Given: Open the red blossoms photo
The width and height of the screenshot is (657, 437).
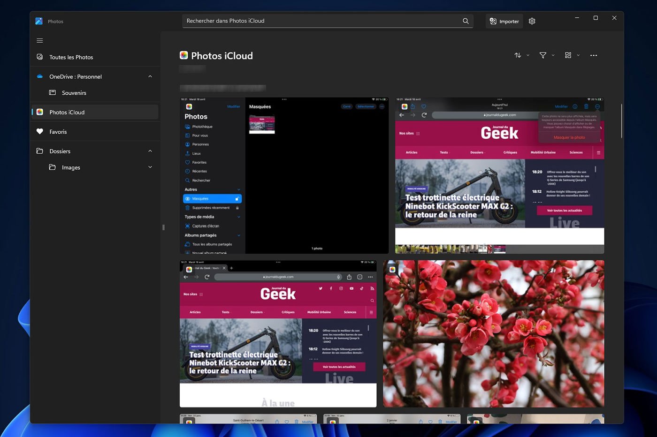Looking at the screenshot, I should tap(494, 334).
